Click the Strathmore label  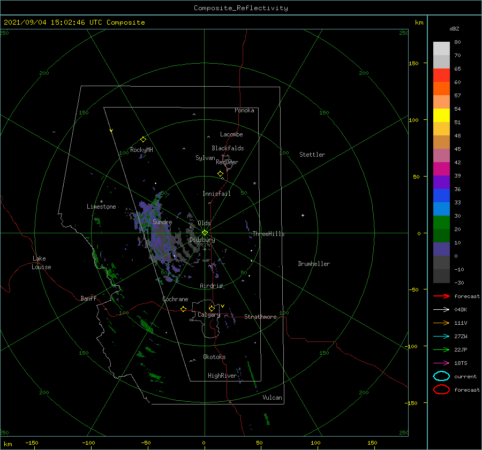pos(260,317)
